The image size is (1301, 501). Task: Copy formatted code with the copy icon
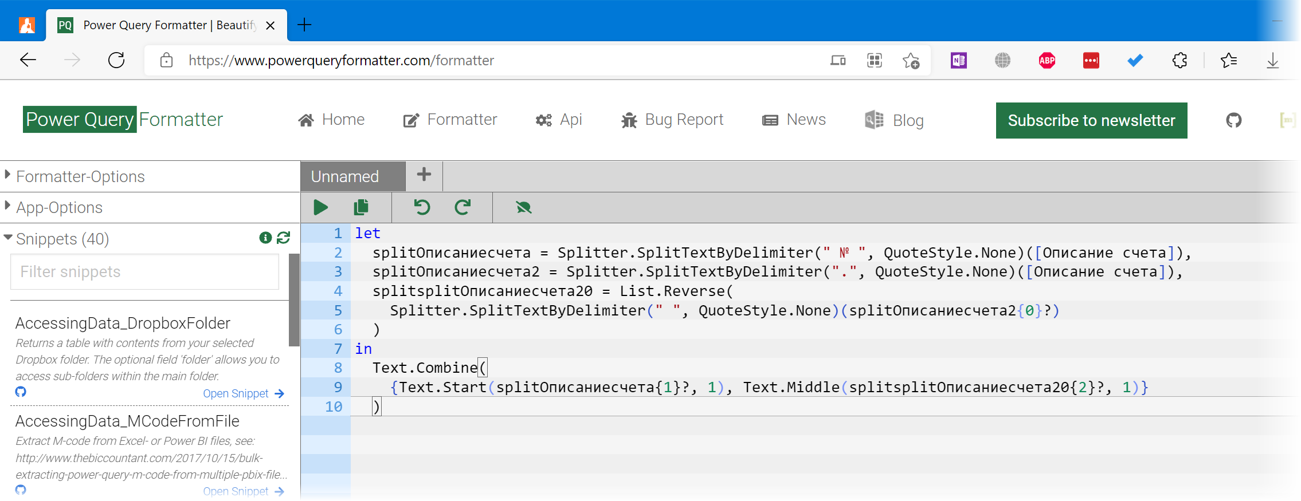pyautogui.click(x=361, y=207)
